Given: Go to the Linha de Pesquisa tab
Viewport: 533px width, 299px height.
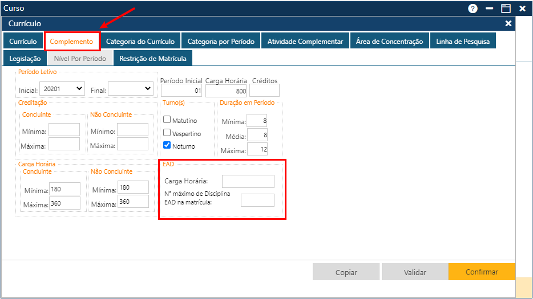Looking at the screenshot, I should pos(462,42).
